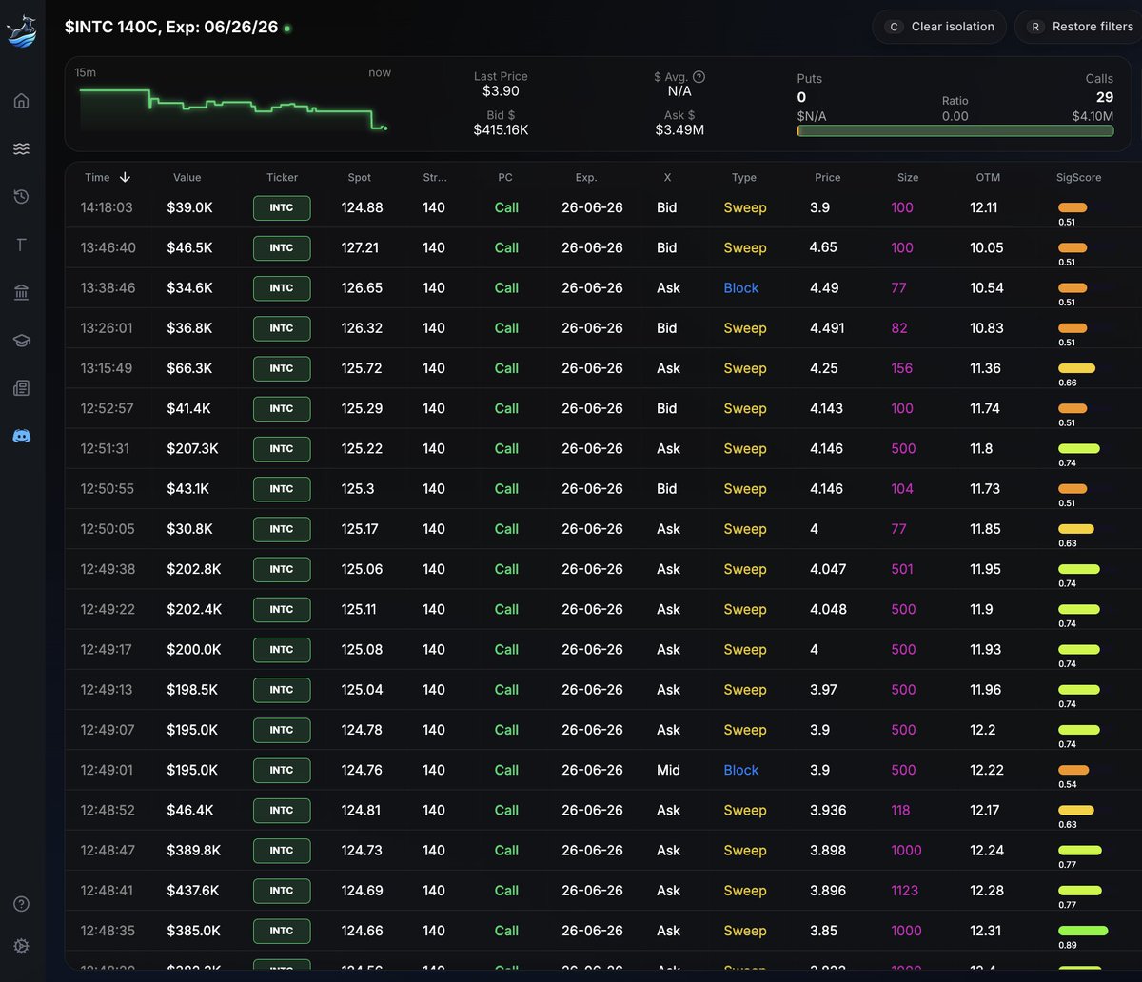Click the OTM 10.05 cell

(x=987, y=247)
